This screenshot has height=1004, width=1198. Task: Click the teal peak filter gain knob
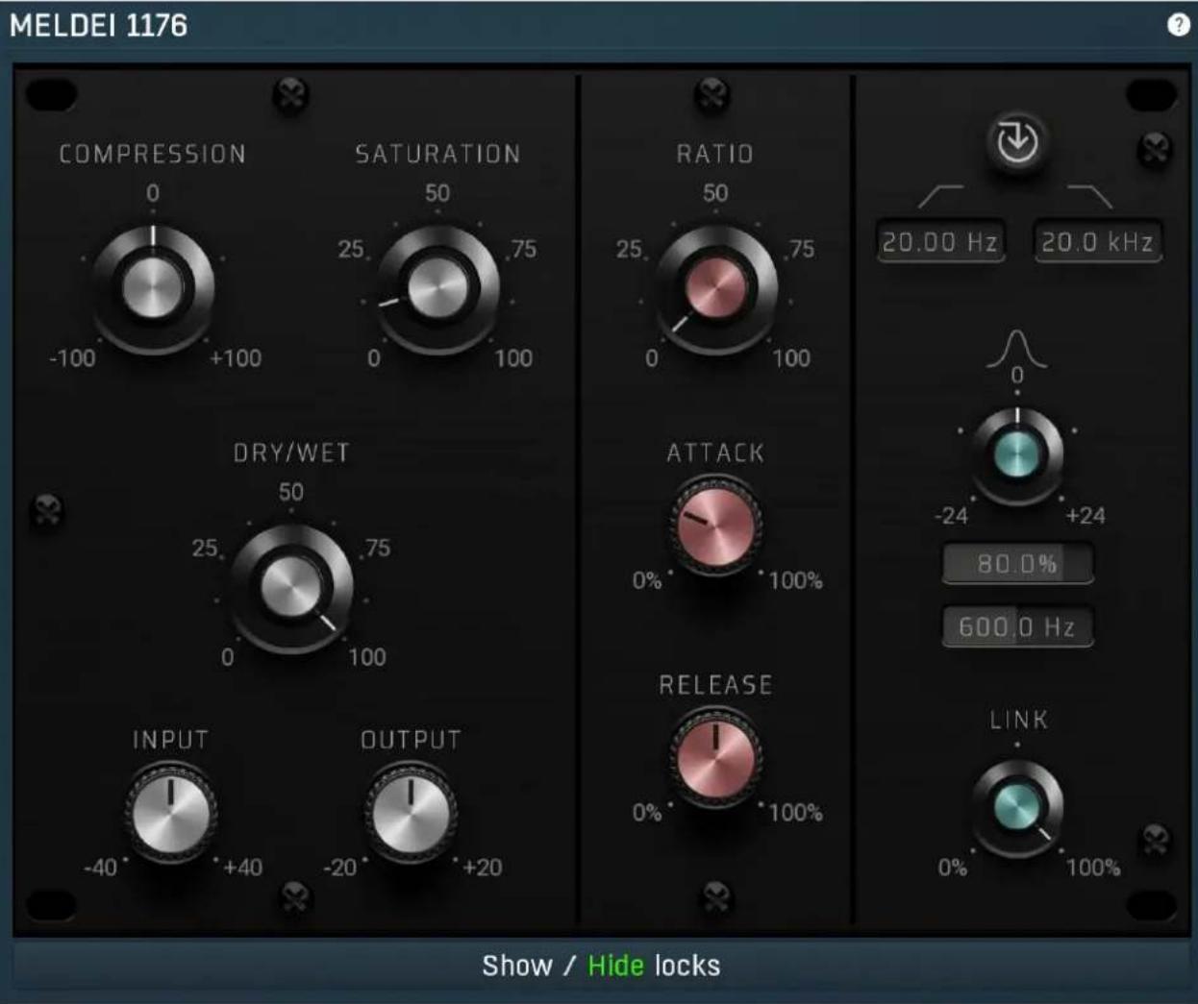[1017, 455]
